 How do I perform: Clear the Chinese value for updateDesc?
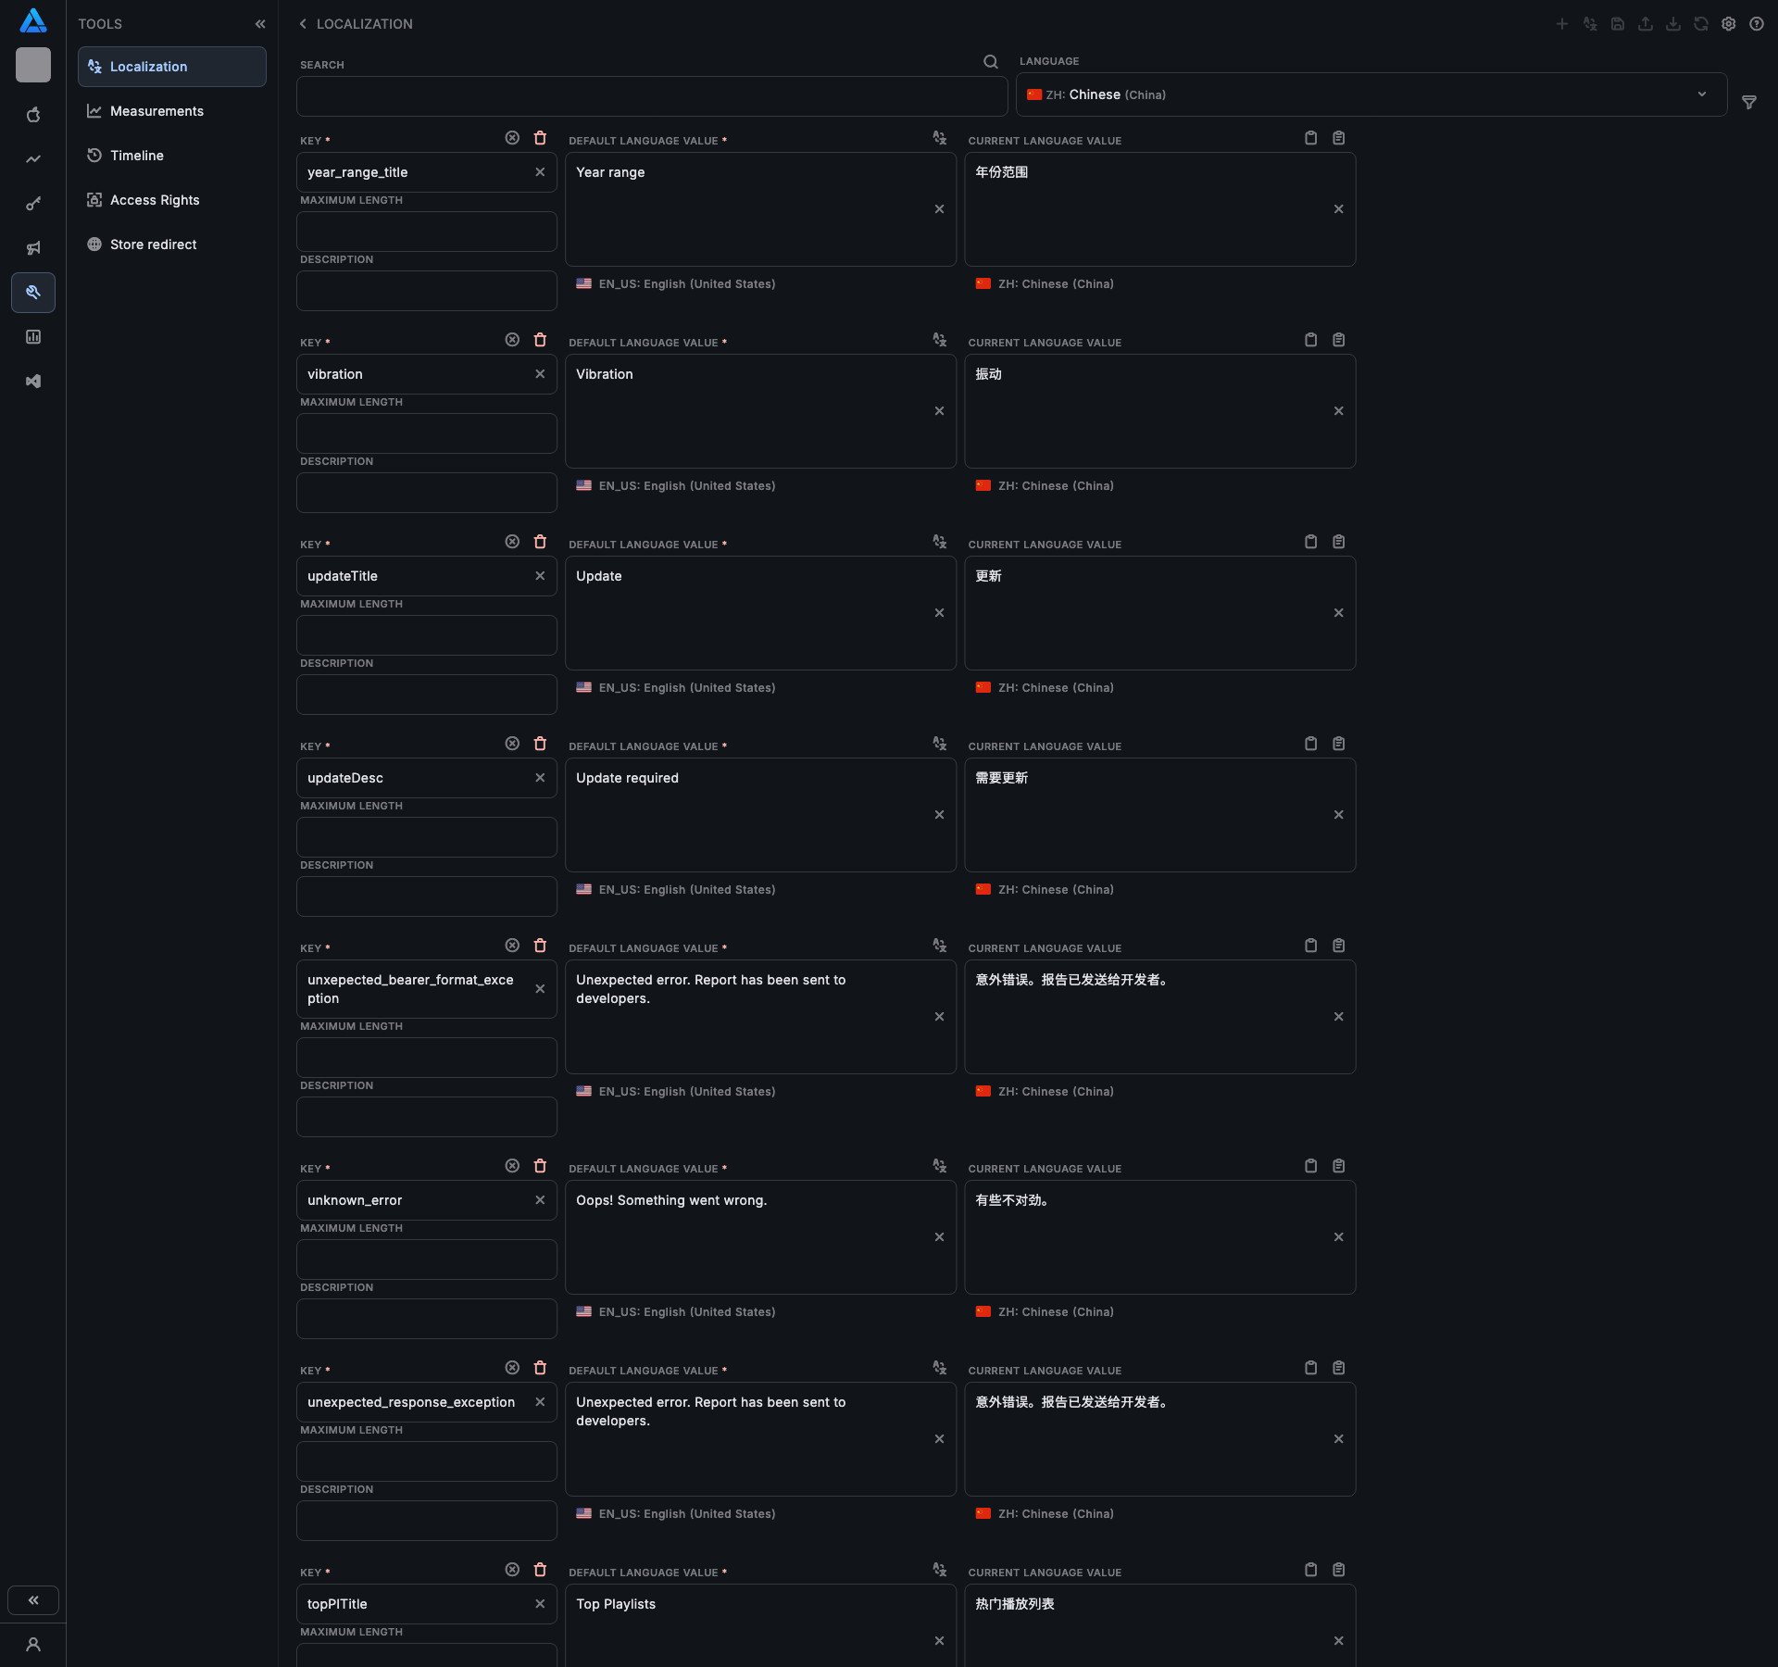click(1338, 815)
